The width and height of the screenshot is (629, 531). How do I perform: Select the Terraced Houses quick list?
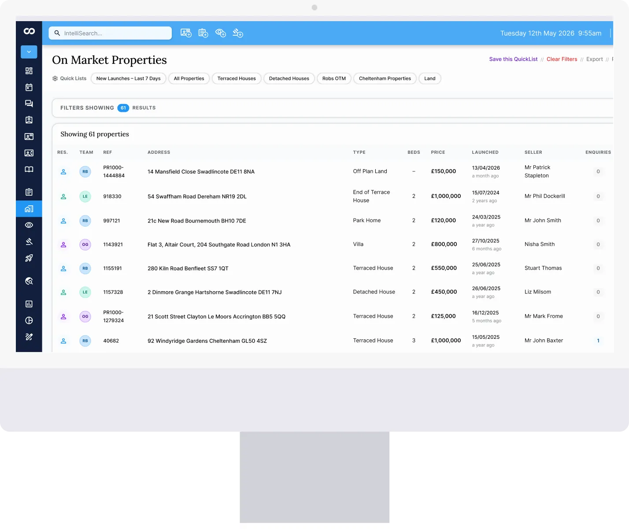[x=237, y=78]
